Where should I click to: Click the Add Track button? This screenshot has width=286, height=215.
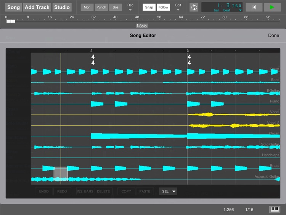pyautogui.click(x=37, y=7)
